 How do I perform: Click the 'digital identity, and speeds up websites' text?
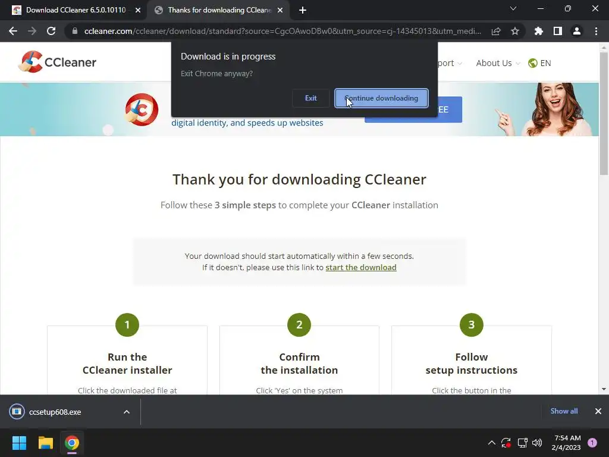[247, 123]
